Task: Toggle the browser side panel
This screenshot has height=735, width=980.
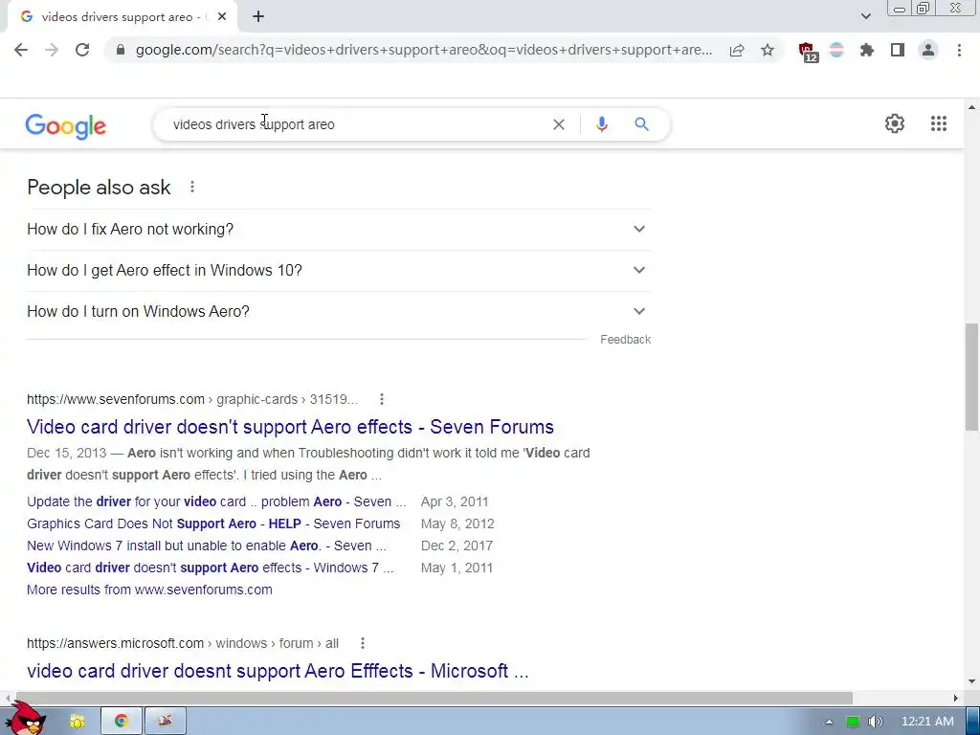Action: pyautogui.click(x=898, y=50)
